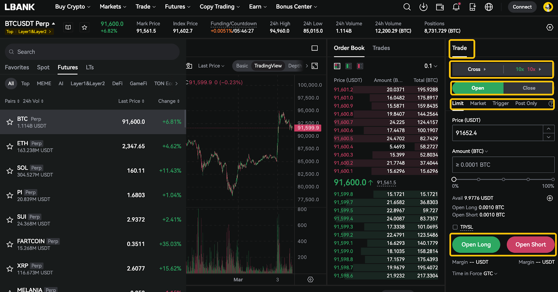
Task: Star the XRP Perp pair
Action: (x=10, y=269)
